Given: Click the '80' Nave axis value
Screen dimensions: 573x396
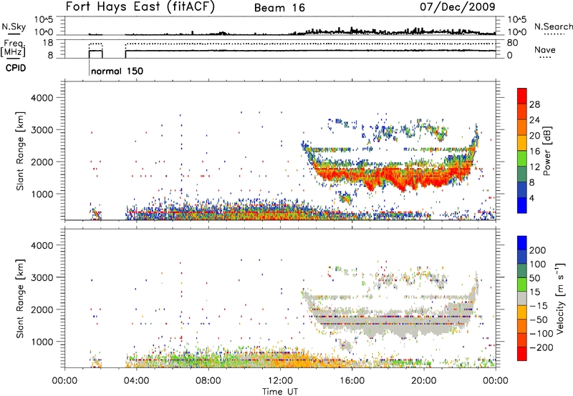Looking at the screenshot, I should (512, 43).
